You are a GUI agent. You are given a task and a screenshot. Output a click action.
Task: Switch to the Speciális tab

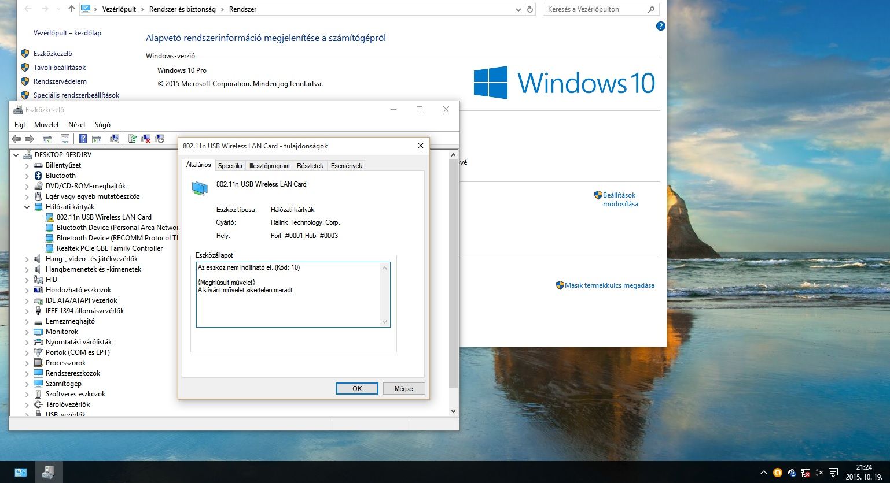[230, 166]
